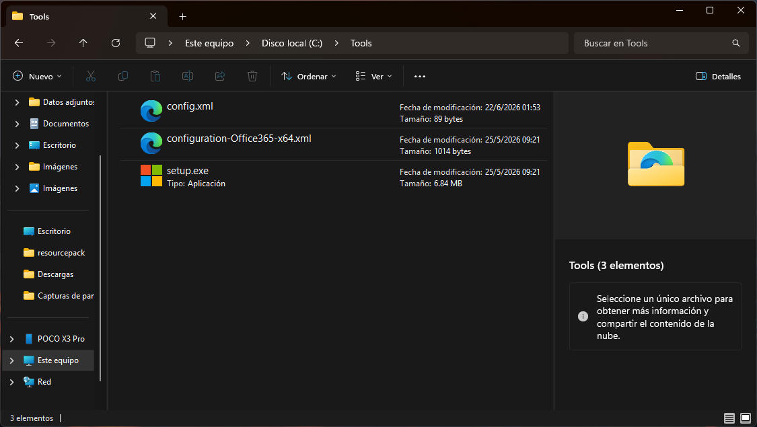Click the Tamaño: 89 bytes text
The width and height of the screenshot is (757, 427).
pyautogui.click(x=431, y=119)
